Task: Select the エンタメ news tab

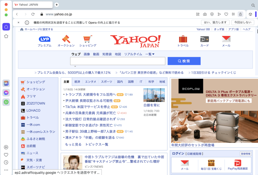Action: [90, 81]
